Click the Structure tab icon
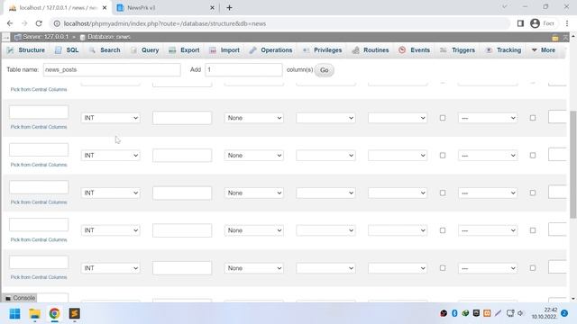The width and height of the screenshot is (577, 324). point(10,50)
